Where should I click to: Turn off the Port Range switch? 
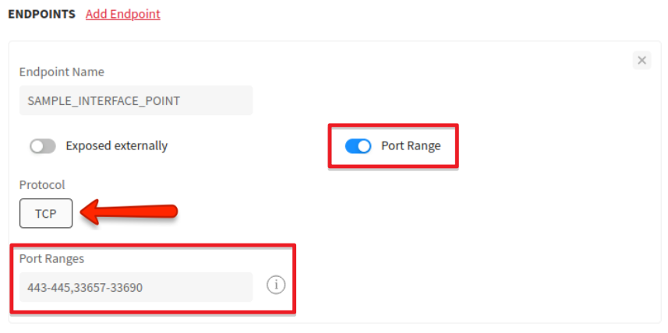click(358, 146)
